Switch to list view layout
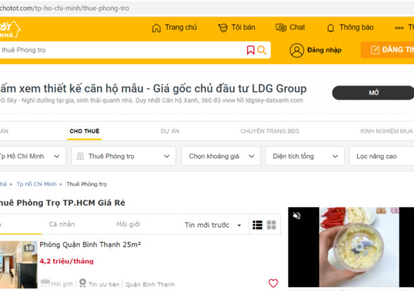Screen dimensions: 414x291 [x=257, y=225]
